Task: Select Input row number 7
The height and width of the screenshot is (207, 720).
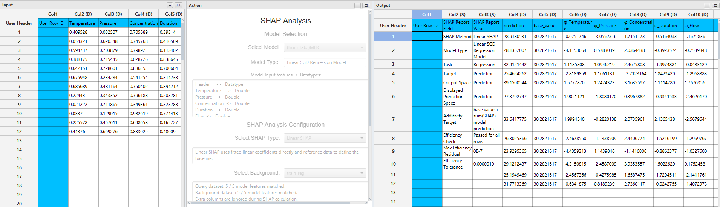Action: coord(19,87)
